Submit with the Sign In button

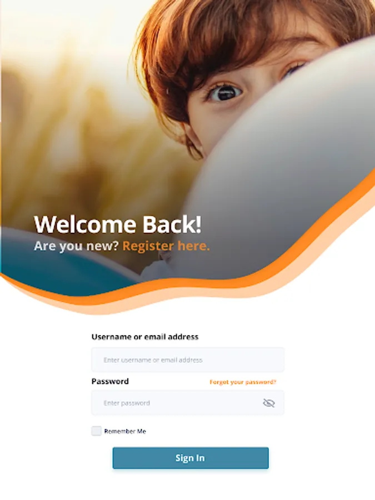[191, 458]
